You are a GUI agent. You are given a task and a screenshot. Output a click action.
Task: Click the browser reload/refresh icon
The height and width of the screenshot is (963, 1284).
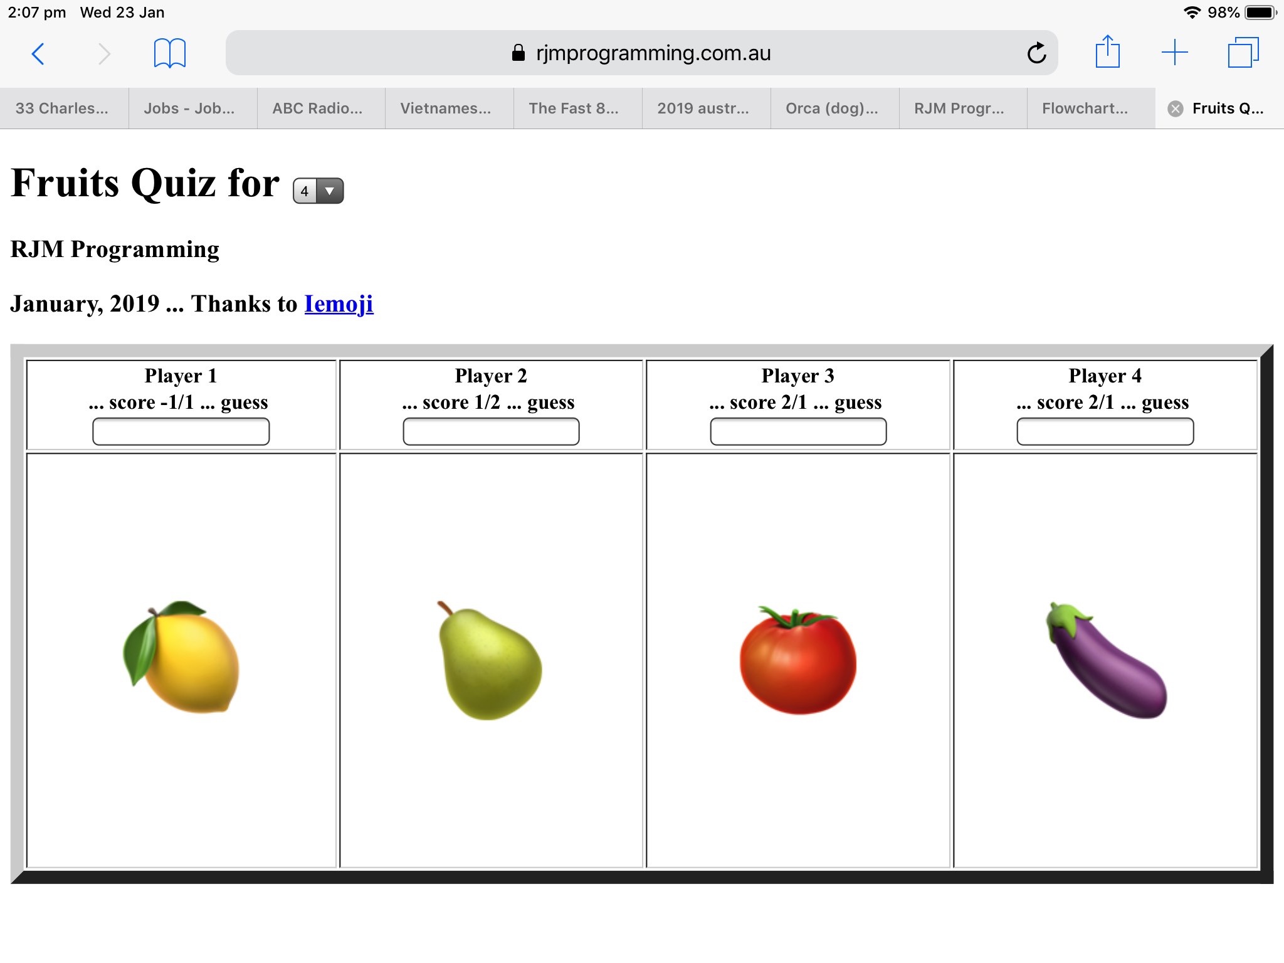click(1035, 53)
